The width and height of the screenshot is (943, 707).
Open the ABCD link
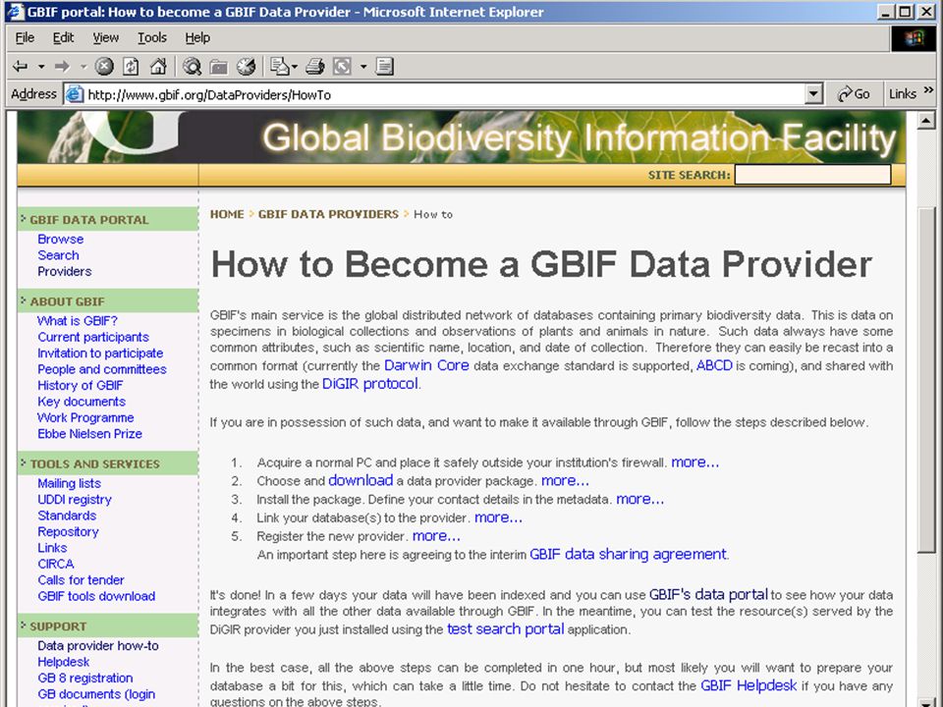[x=714, y=365]
